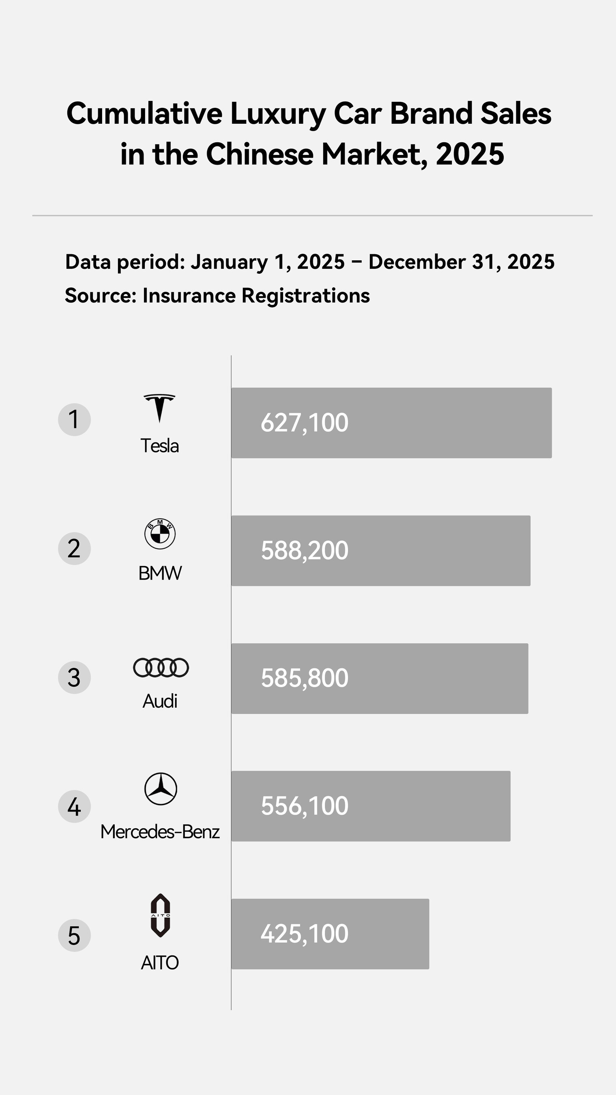Click the rank 5 circle badge
The height and width of the screenshot is (1095, 616).
[74, 935]
